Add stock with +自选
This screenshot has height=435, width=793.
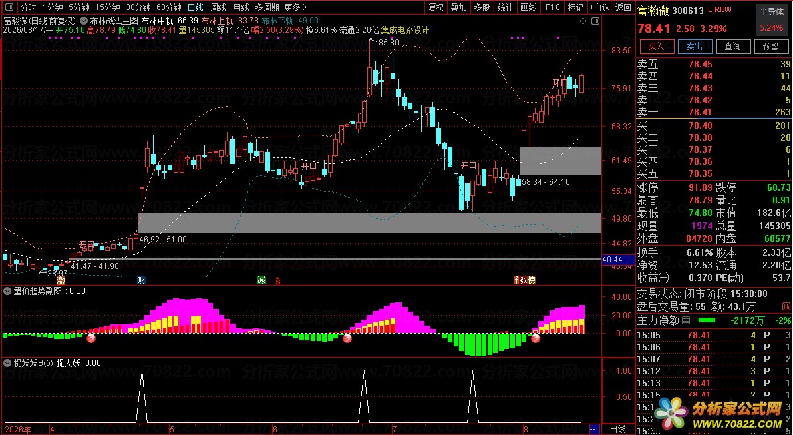(599, 7)
